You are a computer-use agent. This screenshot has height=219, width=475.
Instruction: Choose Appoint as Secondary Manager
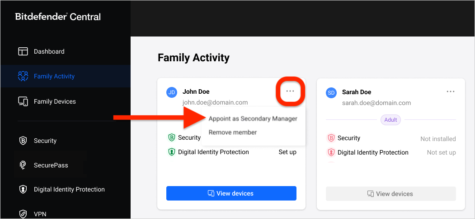[253, 119]
